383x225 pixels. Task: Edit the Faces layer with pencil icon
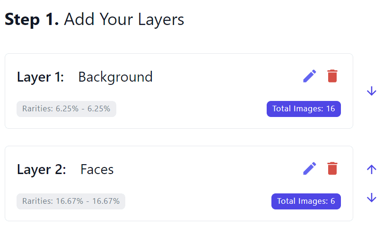click(x=310, y=169)
